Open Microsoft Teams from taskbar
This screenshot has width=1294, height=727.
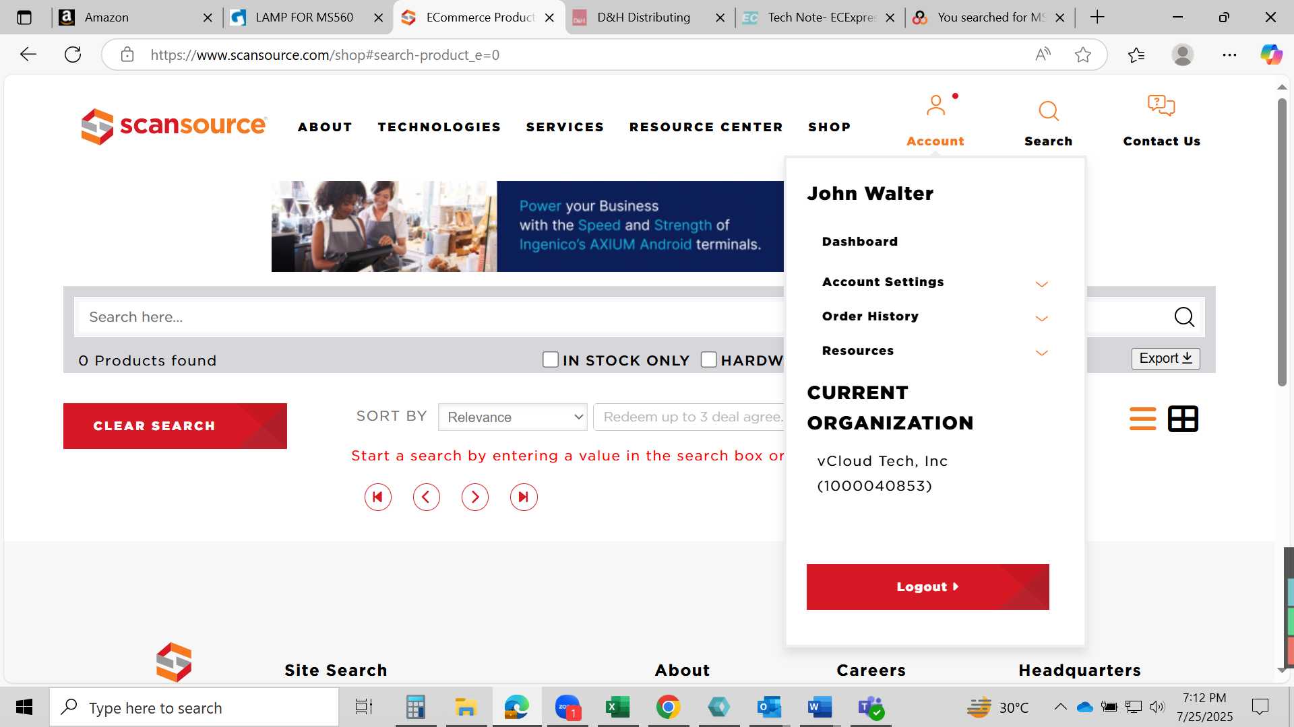point(871,707)
